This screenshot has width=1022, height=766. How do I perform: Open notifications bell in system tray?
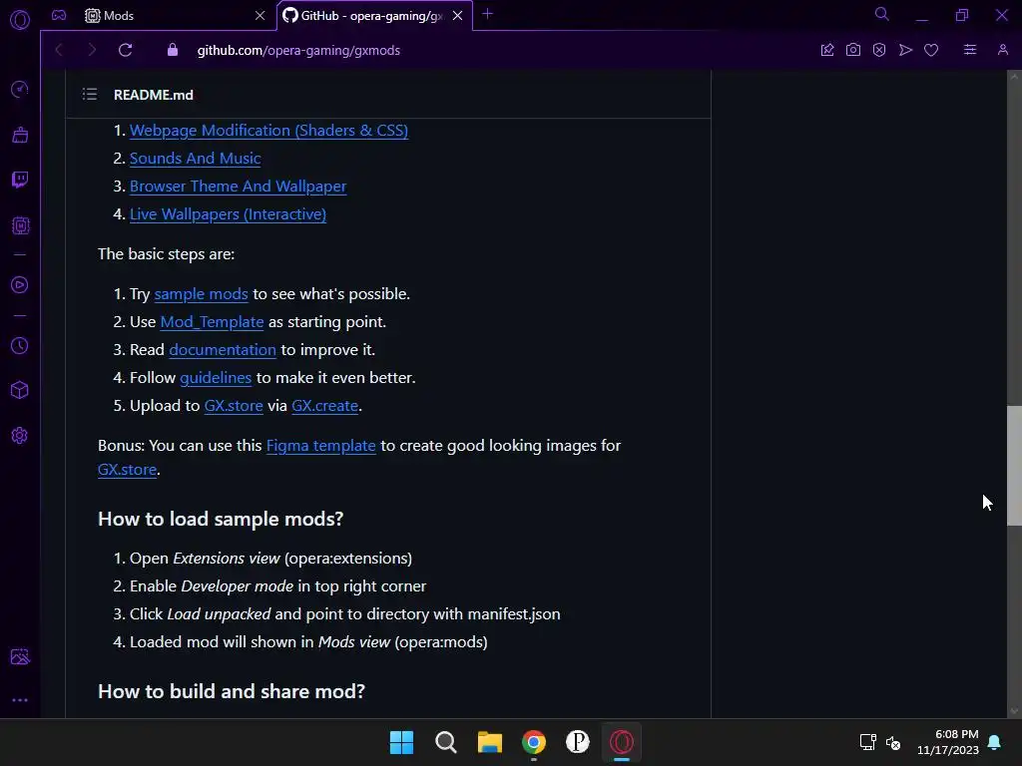coord(995,742)
